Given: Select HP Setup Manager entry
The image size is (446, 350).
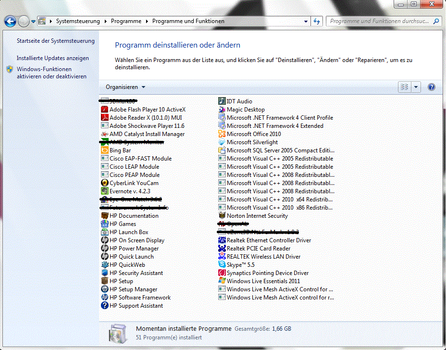Looking at the screenshot, I should coord(129,289).
